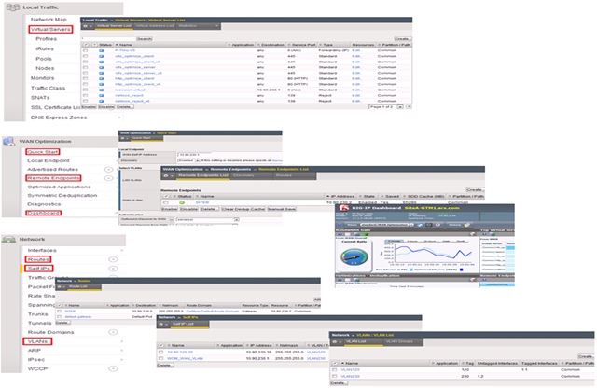Click the Network section icon
The height and width of the screenshot is (388, 597).
tap(8, 239)
